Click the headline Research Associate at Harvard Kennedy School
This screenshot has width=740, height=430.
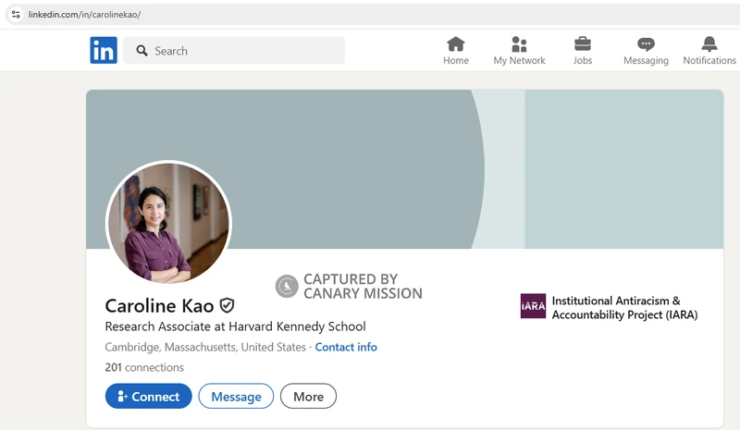[x=235, y=326]
